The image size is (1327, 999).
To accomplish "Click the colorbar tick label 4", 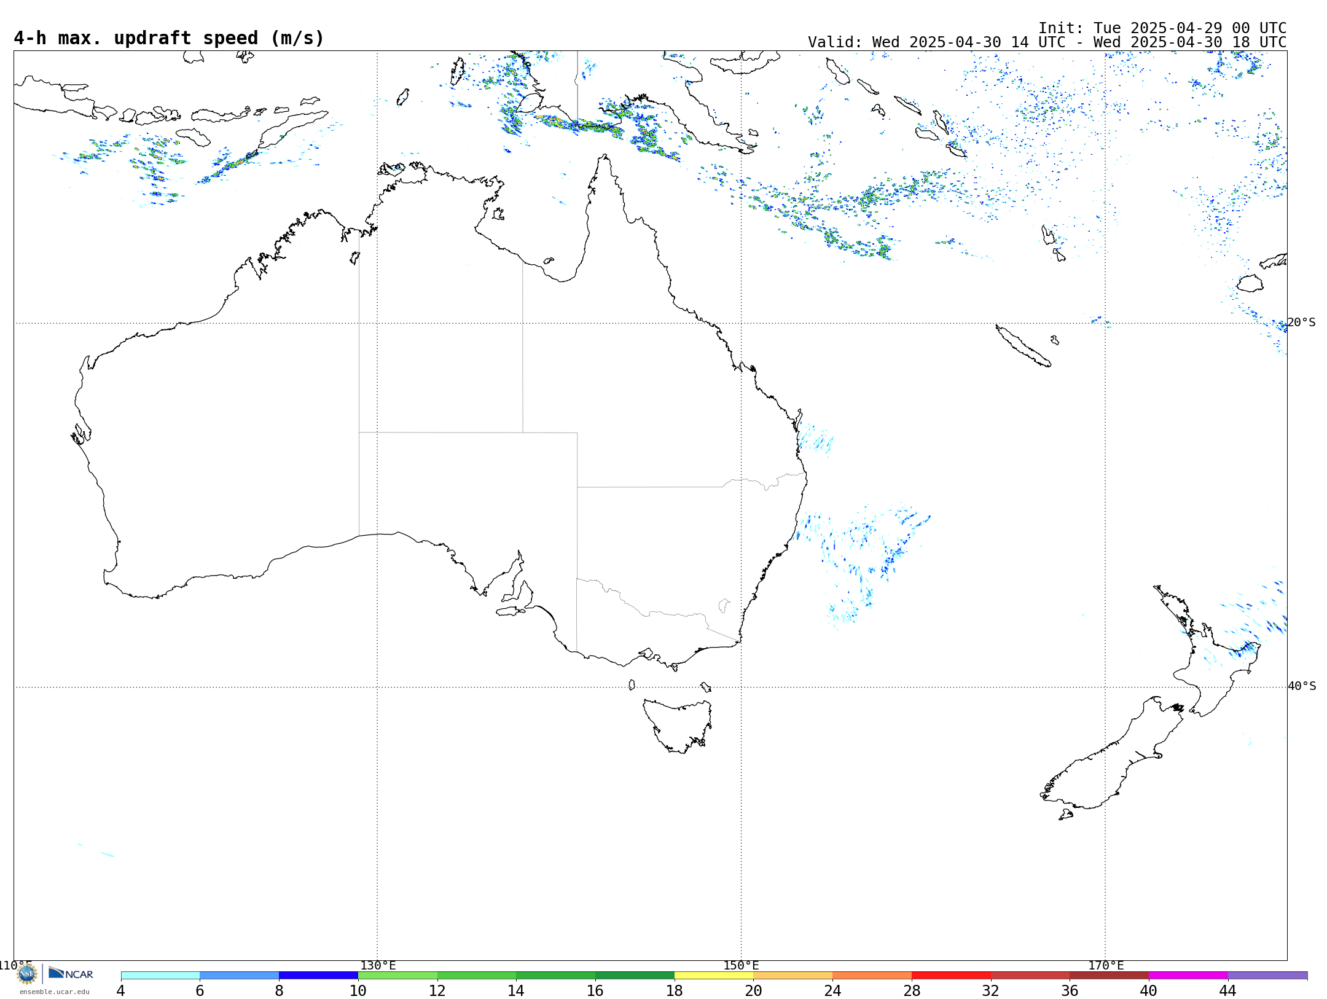I will point(121,990).
